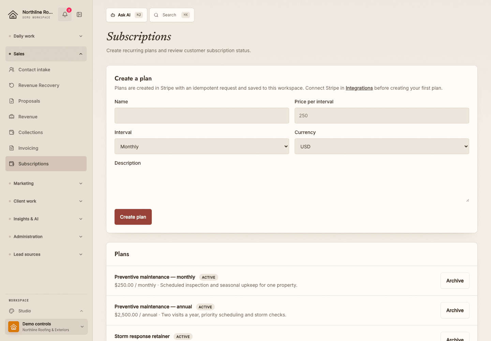Go to Contact intake
The height and width of the screenshot is (341, 491).
tap(46, 70)
